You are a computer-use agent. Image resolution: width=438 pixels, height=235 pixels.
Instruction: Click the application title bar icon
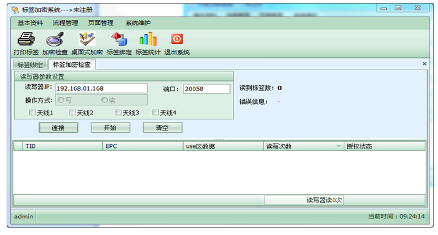[x=15, y=10]
